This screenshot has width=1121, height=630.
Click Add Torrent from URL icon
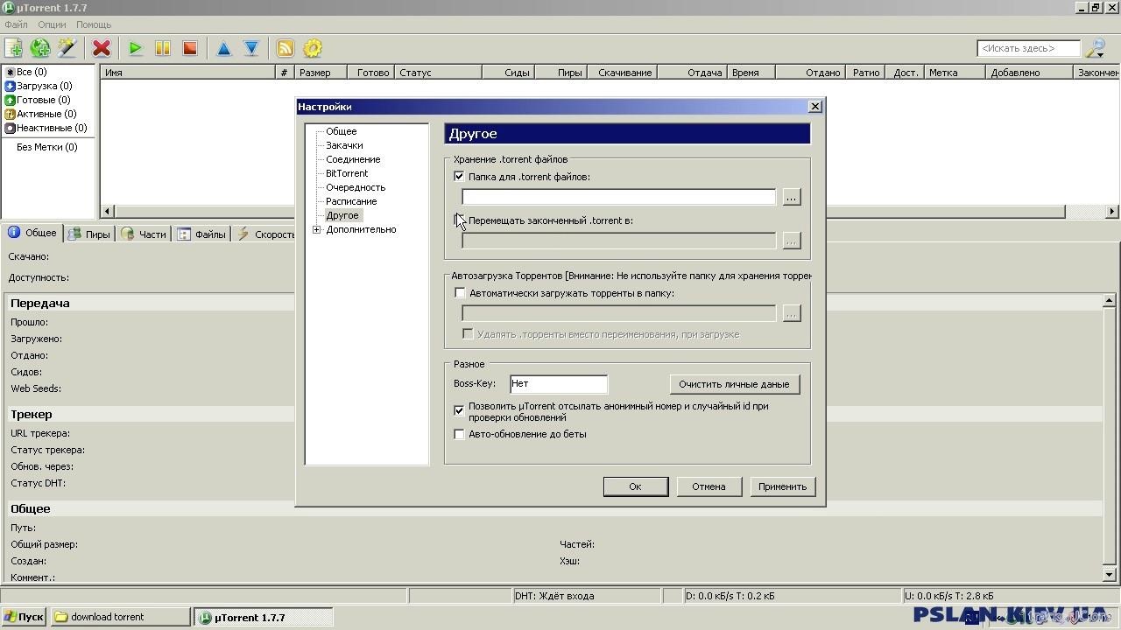pos(40,48)
